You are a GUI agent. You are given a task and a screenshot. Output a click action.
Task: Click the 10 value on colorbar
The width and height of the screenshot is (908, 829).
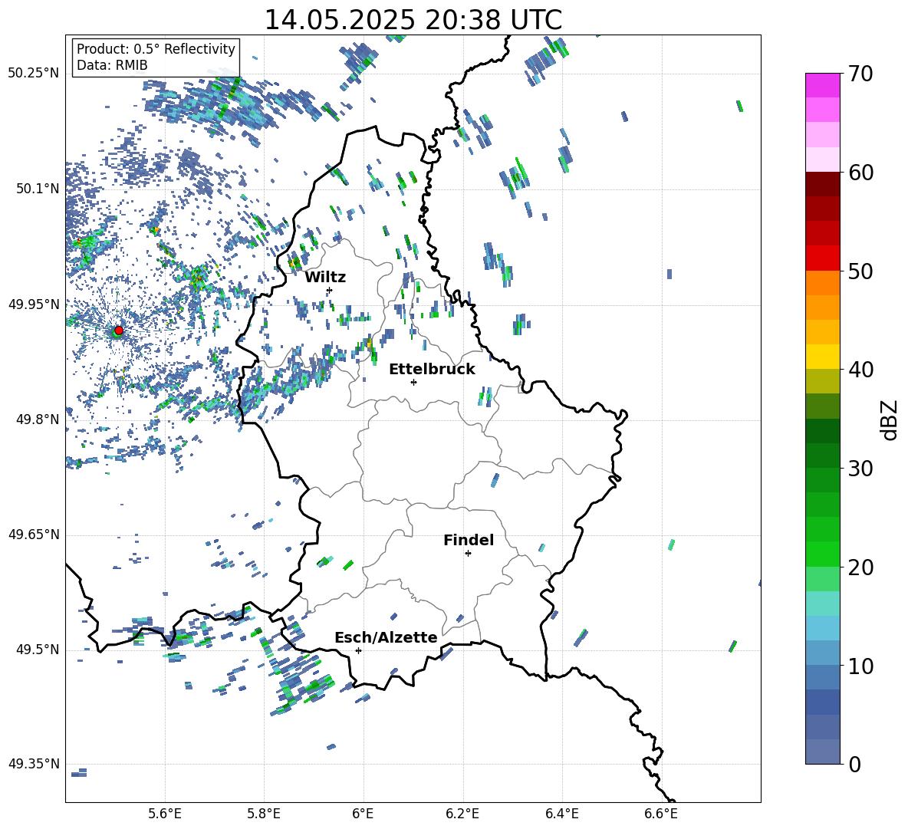click(x=860, y=666)
